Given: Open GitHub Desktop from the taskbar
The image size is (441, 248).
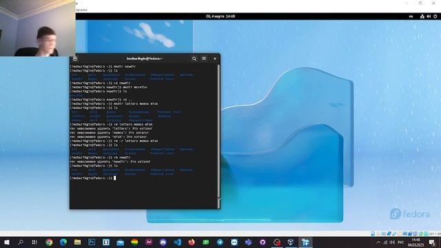Looking at the screenshot, I should tap(263, 242).
